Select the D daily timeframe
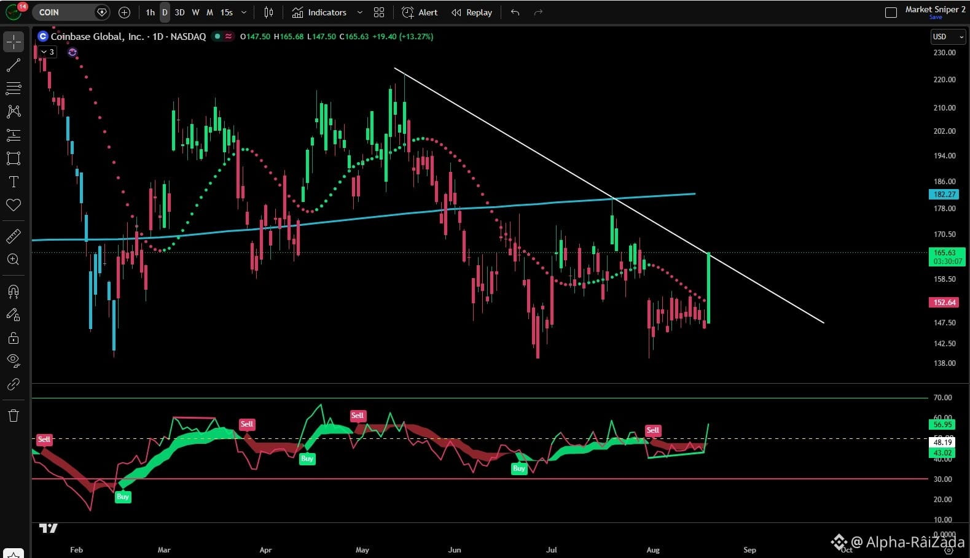 165,12
